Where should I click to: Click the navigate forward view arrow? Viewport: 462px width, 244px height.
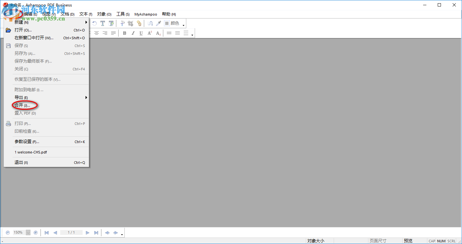pyautogui.click(x=116, y=233)
